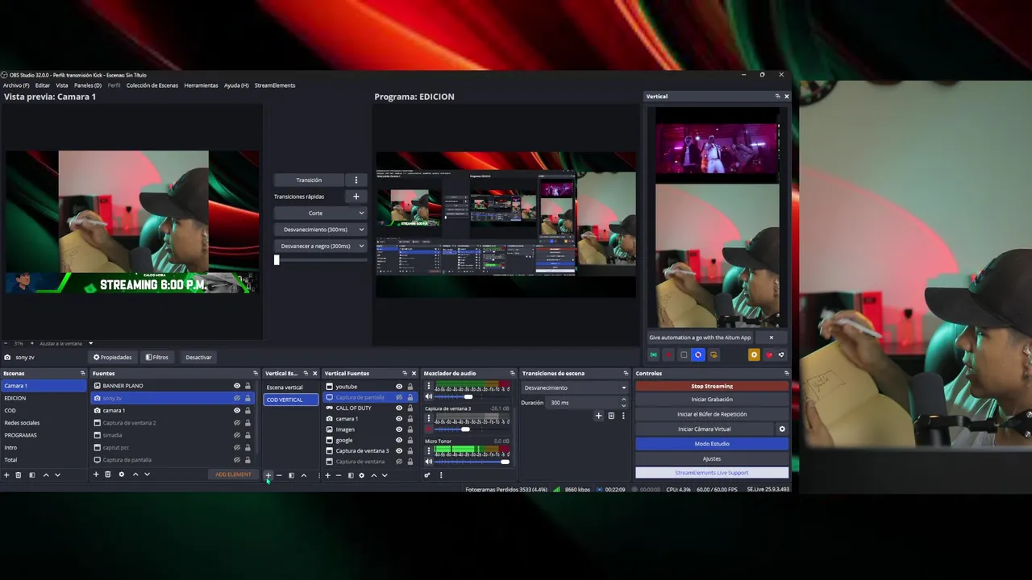Open transition options three dots beside Transición
The width and height of the screenshot is (1032, 580).
point(356,180)
